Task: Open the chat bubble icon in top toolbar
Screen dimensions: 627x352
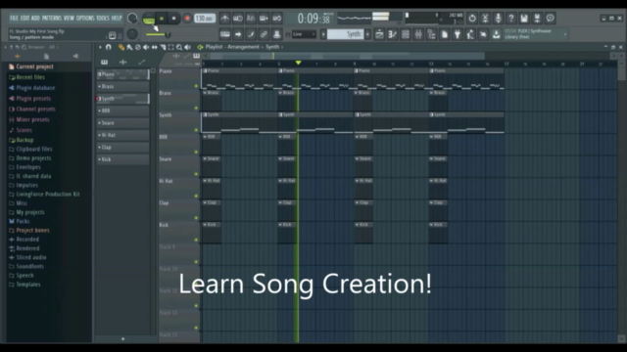Action: coord(551,18)
